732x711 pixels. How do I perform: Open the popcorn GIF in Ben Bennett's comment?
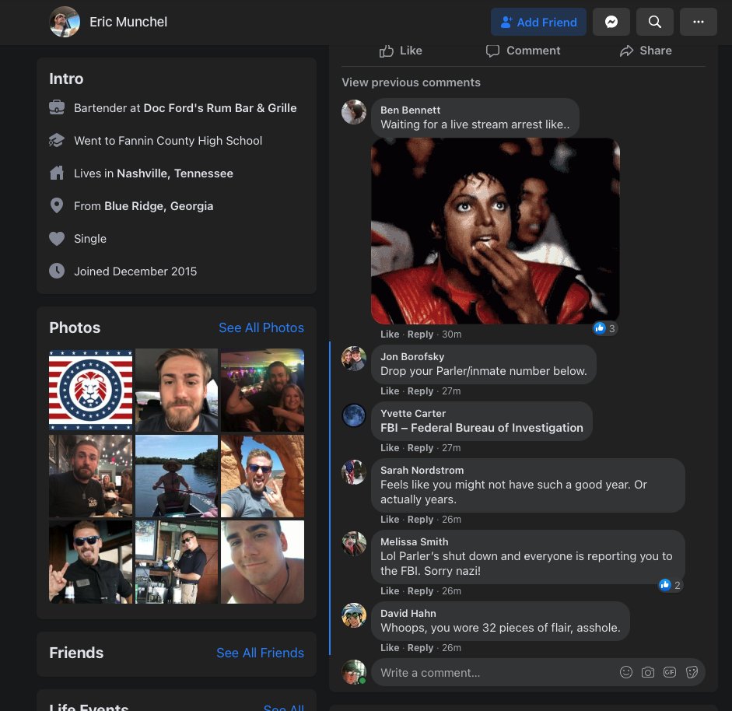click(x=496, y=230)
